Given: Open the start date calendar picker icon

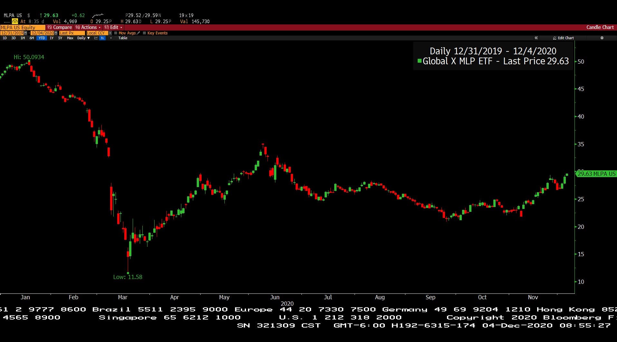Looking at the screenshot, I should coord(25,33).
